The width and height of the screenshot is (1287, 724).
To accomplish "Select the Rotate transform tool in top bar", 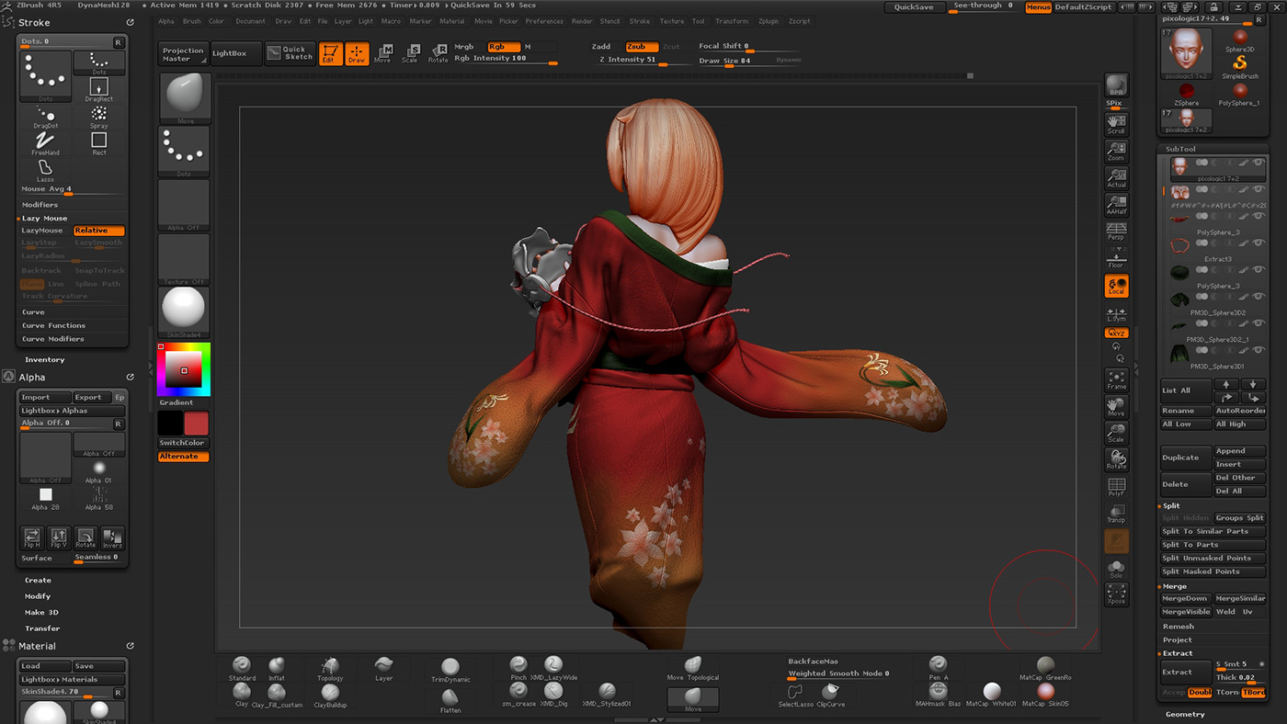I will pyautogui.click(x=438, y=53).
